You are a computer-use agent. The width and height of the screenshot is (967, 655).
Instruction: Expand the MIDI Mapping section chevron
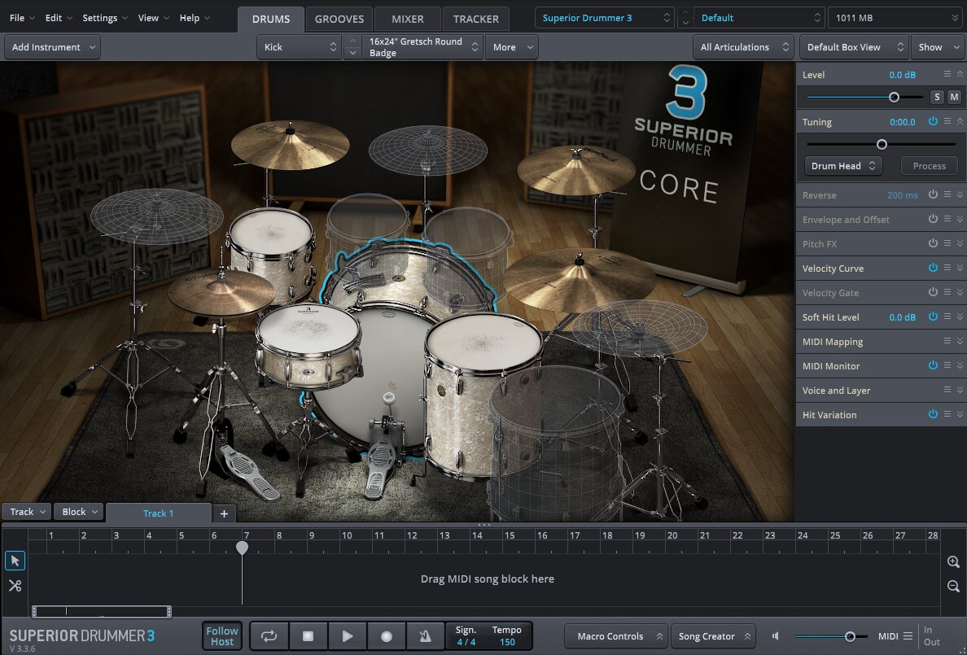click(959, 341)
